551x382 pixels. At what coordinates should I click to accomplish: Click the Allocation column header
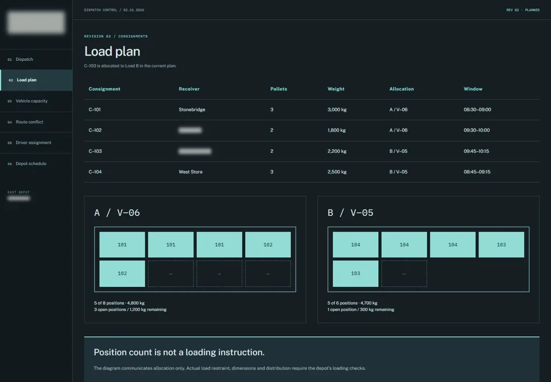[402, 89]
